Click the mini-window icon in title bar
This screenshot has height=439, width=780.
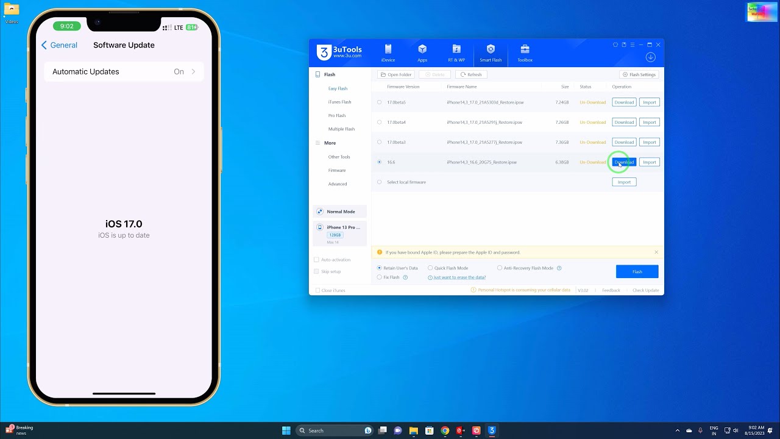624,45
